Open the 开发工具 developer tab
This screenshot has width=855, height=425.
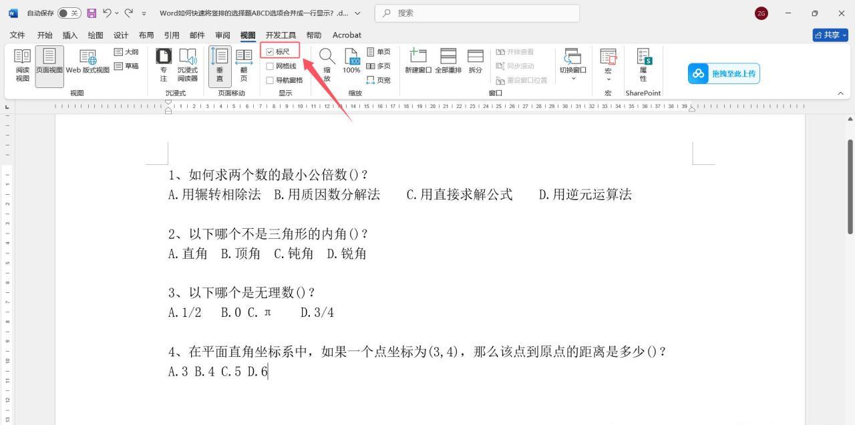click(x=281, y=35)
